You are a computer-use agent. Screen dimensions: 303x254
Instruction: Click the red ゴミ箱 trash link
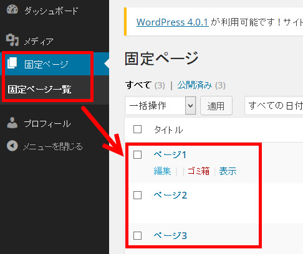tap(198, 171)
